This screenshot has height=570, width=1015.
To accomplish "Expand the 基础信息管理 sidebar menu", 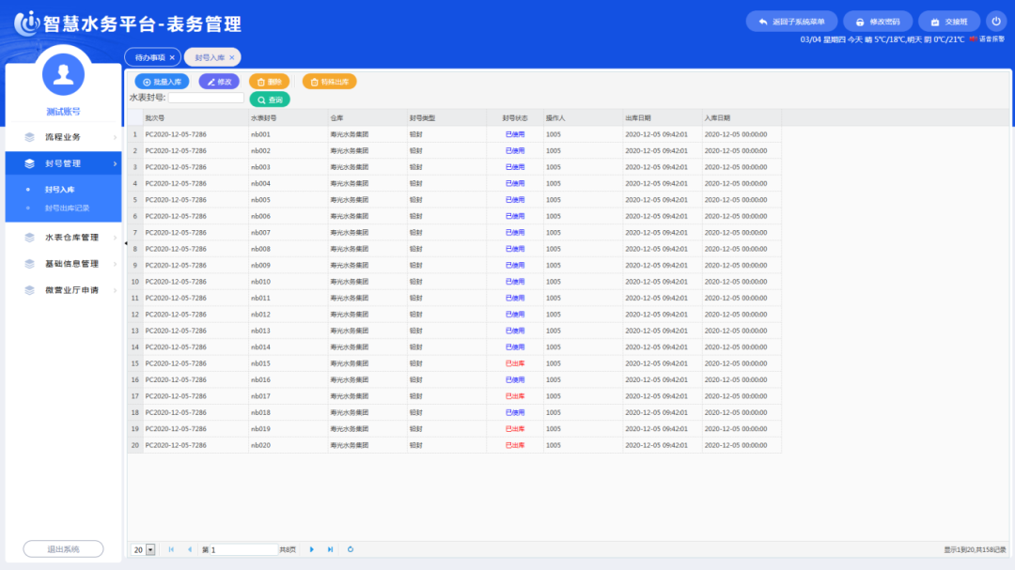I will 64,264.
